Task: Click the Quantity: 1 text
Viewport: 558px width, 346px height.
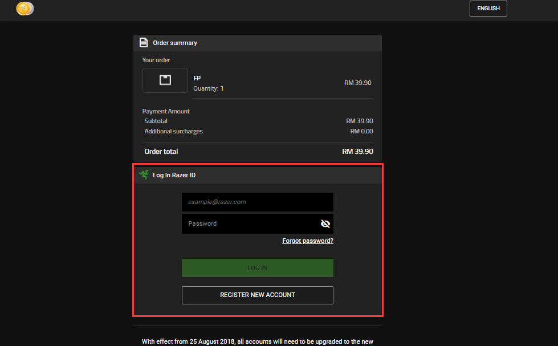Action: coord(209,88)
